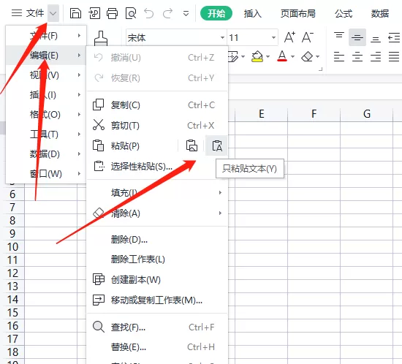Open the font color dropdown arrow
Viewport: 402px width, 364px height.
click(x=292, y=56)
